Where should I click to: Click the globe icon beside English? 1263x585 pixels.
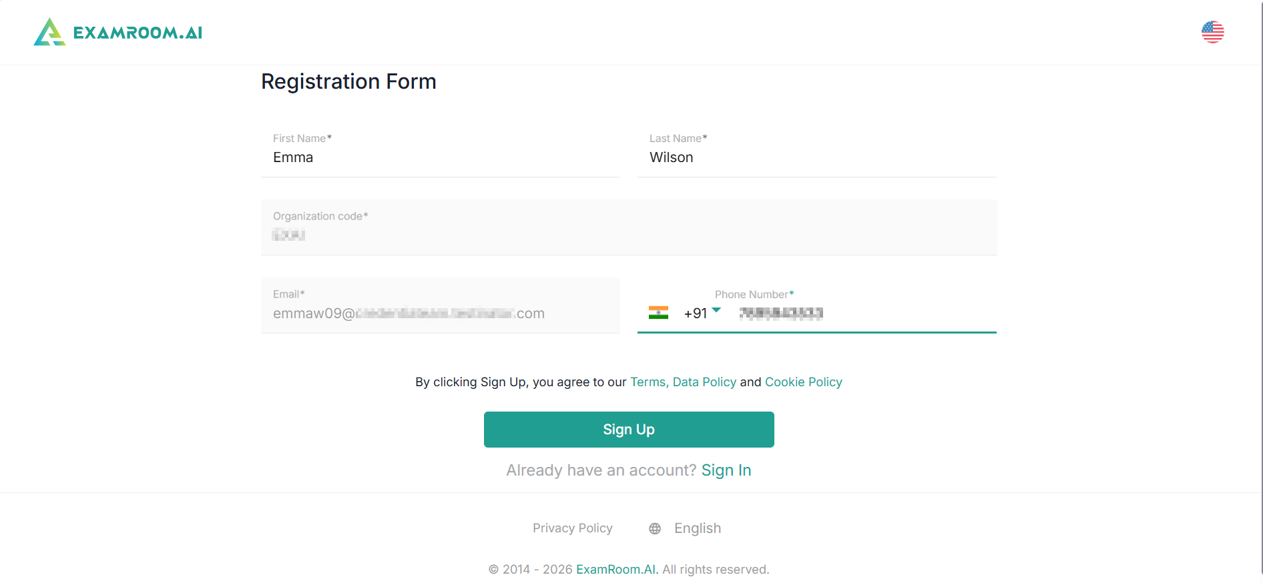pos(655,528)
